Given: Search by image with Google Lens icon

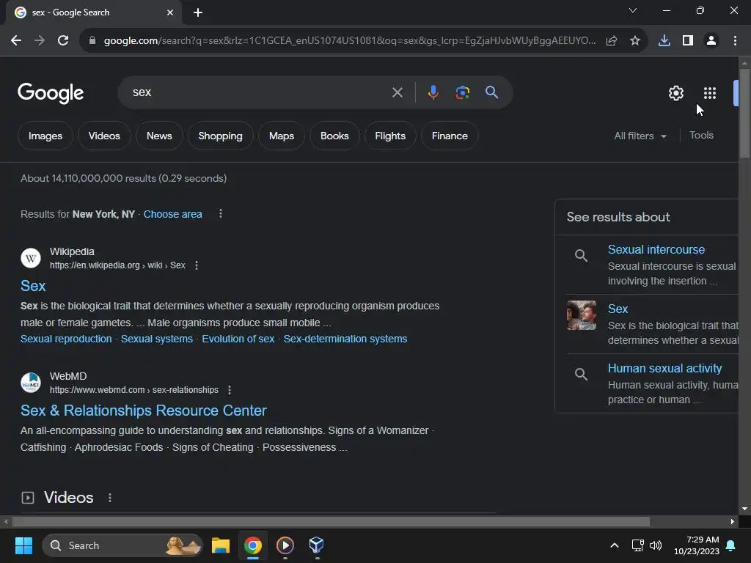Looking at the screenshot, I should (462, 92).
